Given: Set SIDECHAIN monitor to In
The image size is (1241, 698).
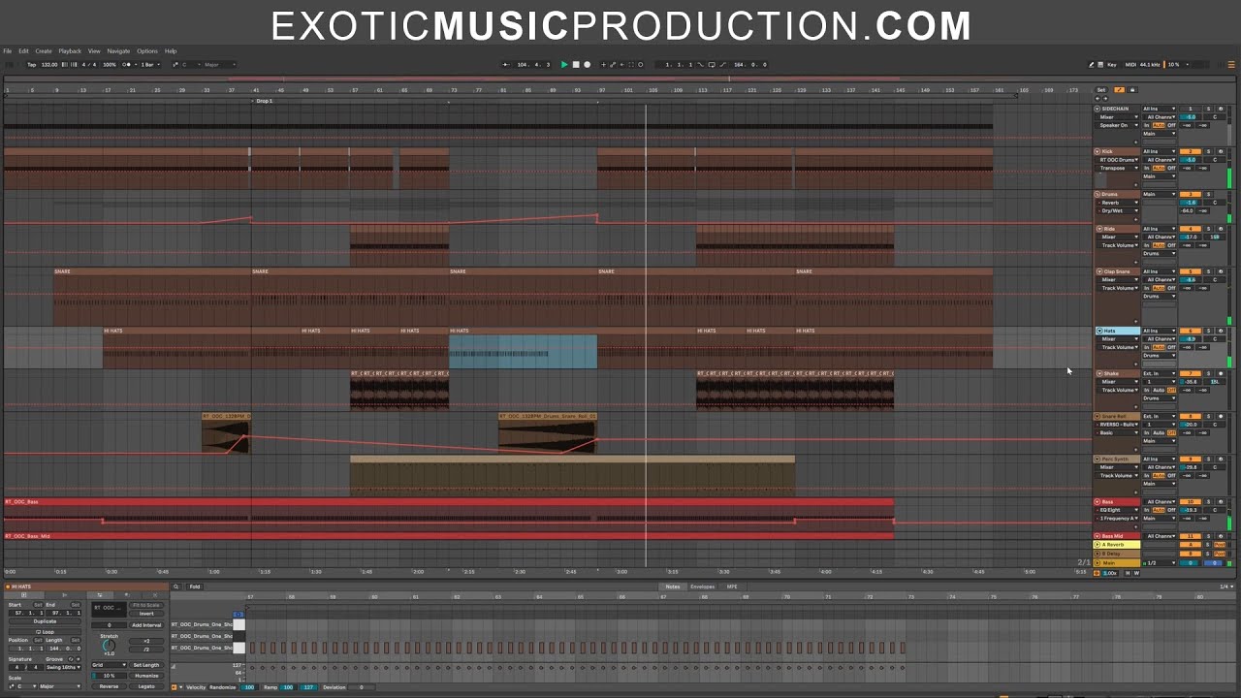Looking at the screenshot, I should point(1146,125).
